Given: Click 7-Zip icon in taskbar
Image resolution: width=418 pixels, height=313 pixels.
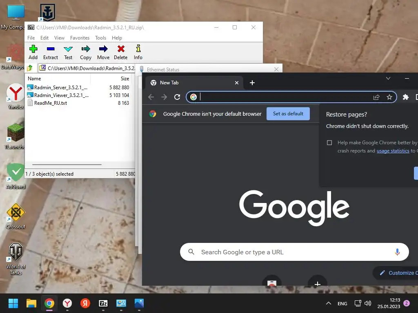Looking at the screenshot, I should [103, 303].
